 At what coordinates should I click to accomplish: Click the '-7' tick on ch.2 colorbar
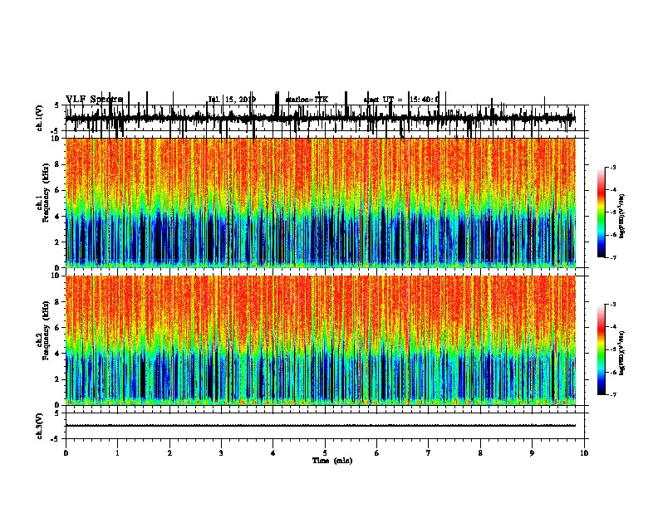pos(613,395)
